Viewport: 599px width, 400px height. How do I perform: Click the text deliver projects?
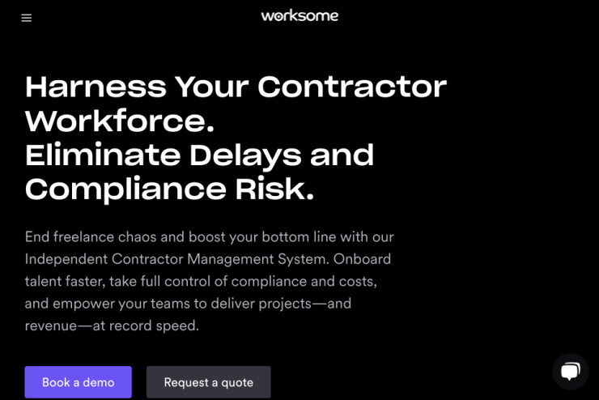261,304
